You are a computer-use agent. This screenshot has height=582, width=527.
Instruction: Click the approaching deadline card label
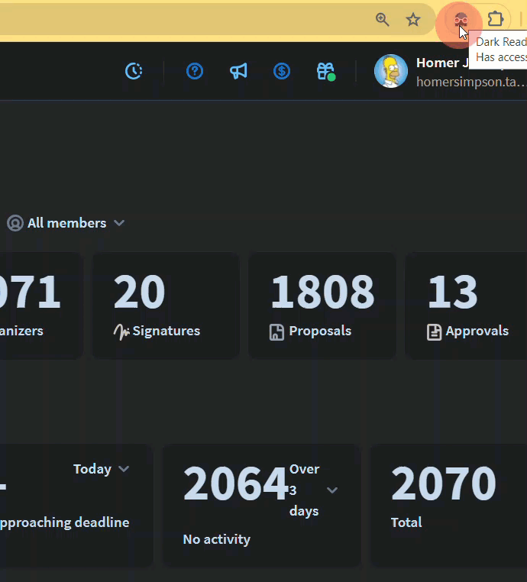coord(64,522)
